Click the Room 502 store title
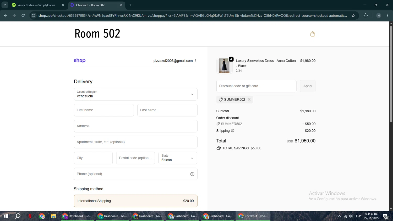Image resolution: width=393 pixels, height=221 pixels. [x=97, y=34]
